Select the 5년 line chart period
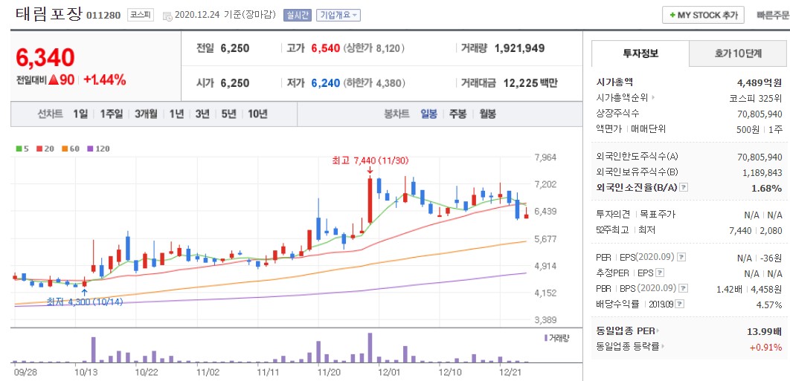This screenshot has width=790, height=381. (228, 114)
